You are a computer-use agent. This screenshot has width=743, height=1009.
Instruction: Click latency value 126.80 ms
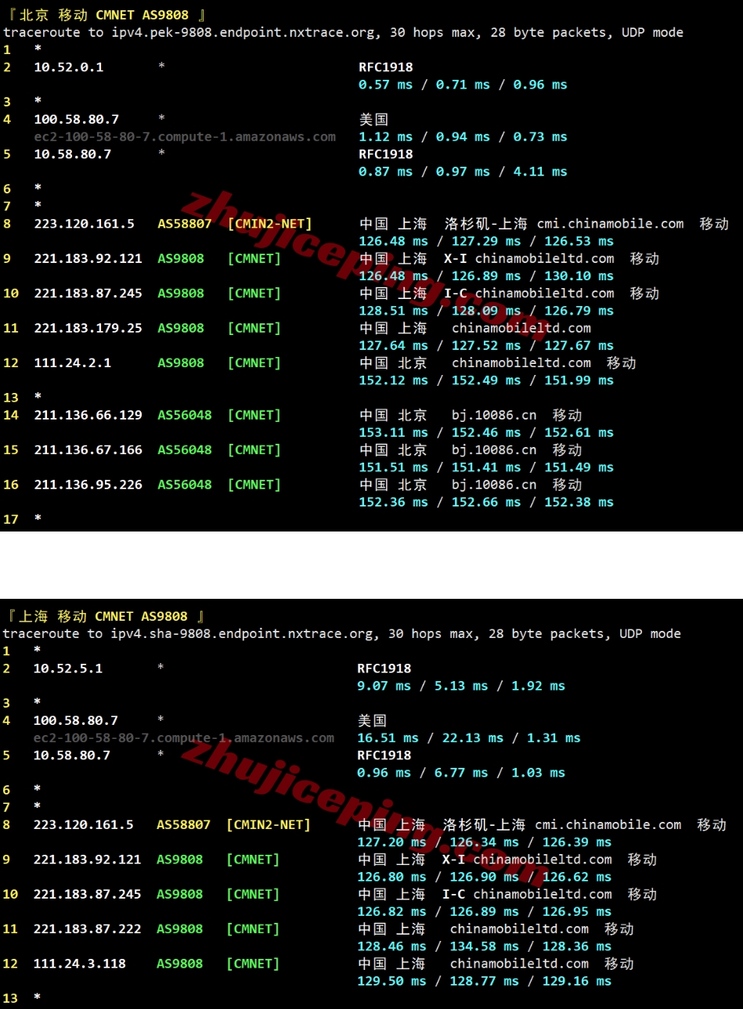pos(391,877)
